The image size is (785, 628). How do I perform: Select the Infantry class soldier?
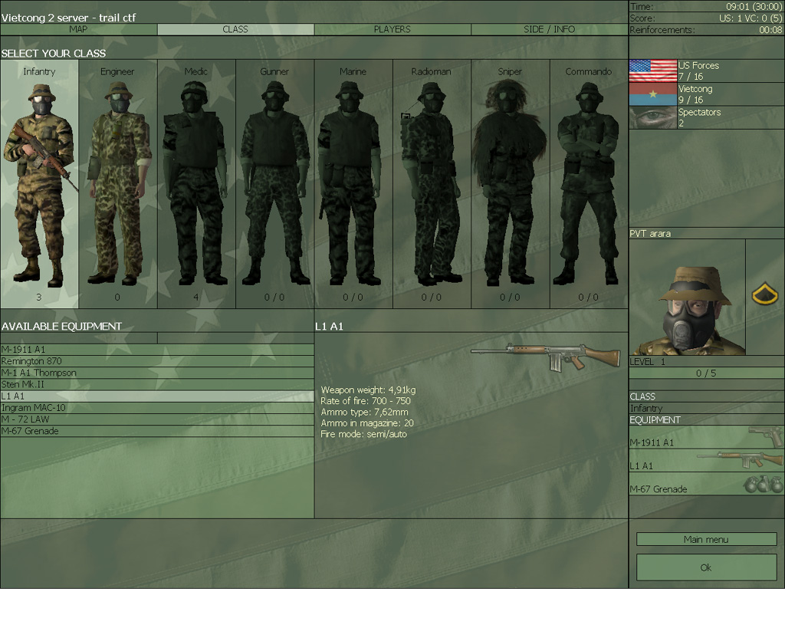[x=39, y=184]
